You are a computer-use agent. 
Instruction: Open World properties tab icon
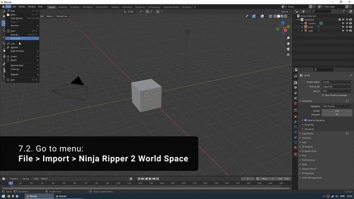[x=295, y=103]
